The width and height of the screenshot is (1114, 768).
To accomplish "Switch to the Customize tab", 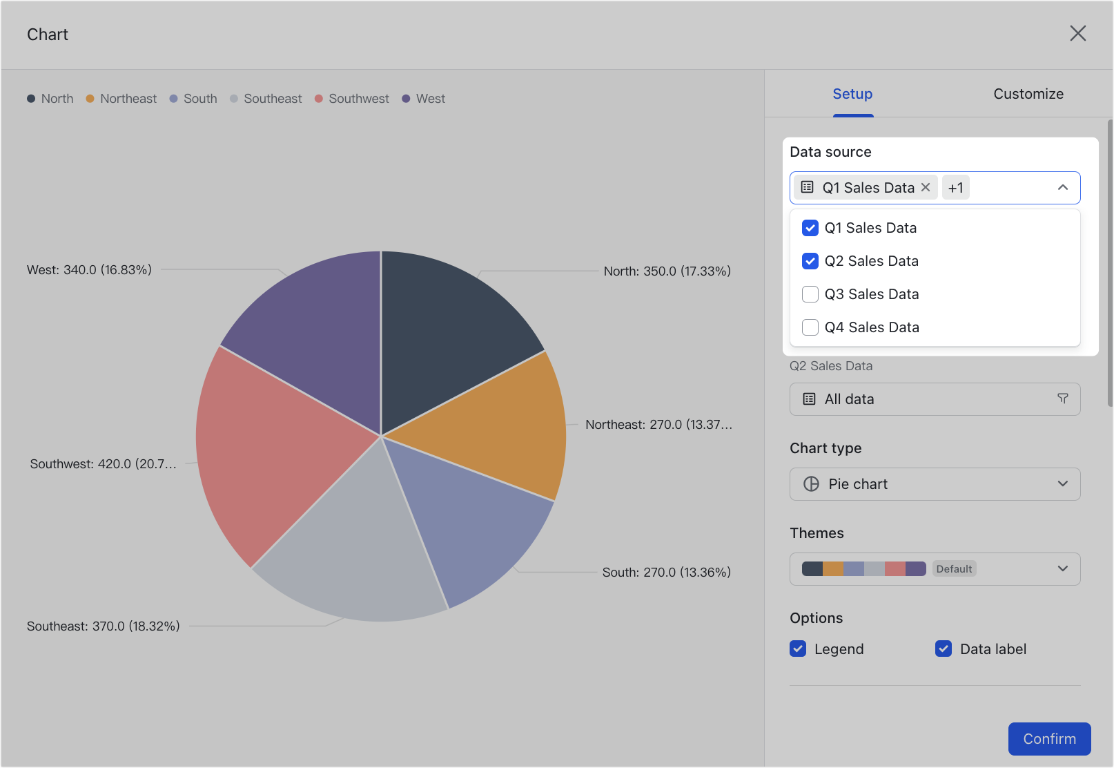I will [1028, 93].
